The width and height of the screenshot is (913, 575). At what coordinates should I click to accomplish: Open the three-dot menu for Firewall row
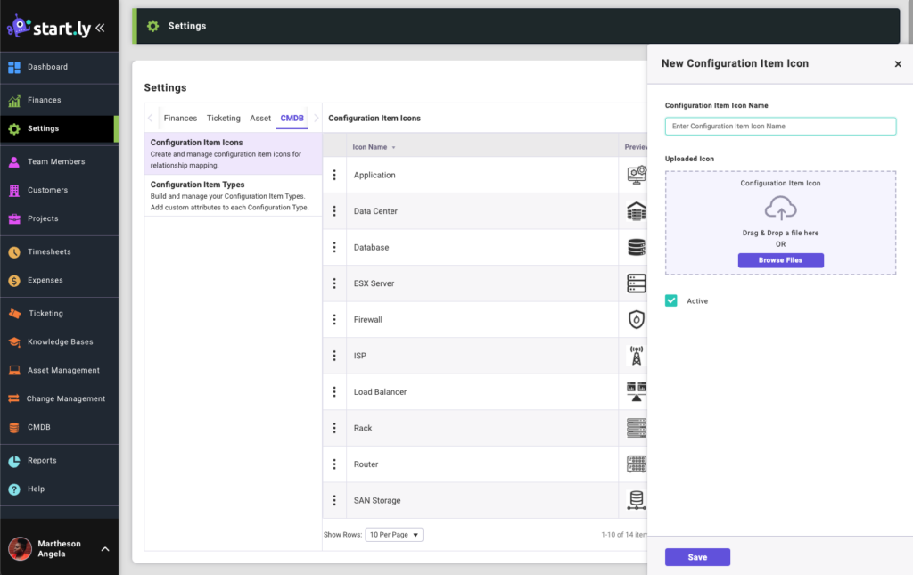pos(334,319)
